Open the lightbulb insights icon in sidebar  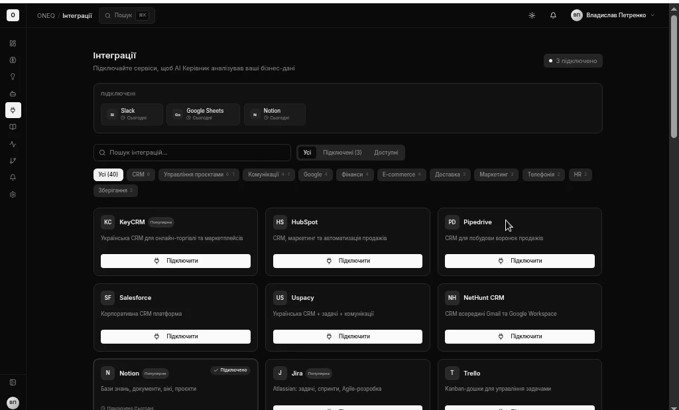(x=13, y=77)
